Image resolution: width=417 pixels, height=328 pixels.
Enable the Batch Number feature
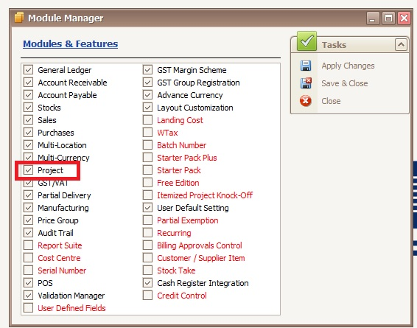[x=147, y=145]
